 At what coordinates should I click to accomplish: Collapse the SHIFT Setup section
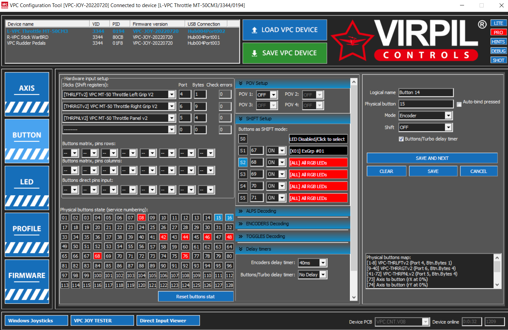point(293,119)
